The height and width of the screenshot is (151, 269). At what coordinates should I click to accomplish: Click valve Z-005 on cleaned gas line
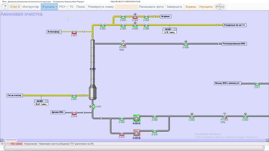(123, 26)
